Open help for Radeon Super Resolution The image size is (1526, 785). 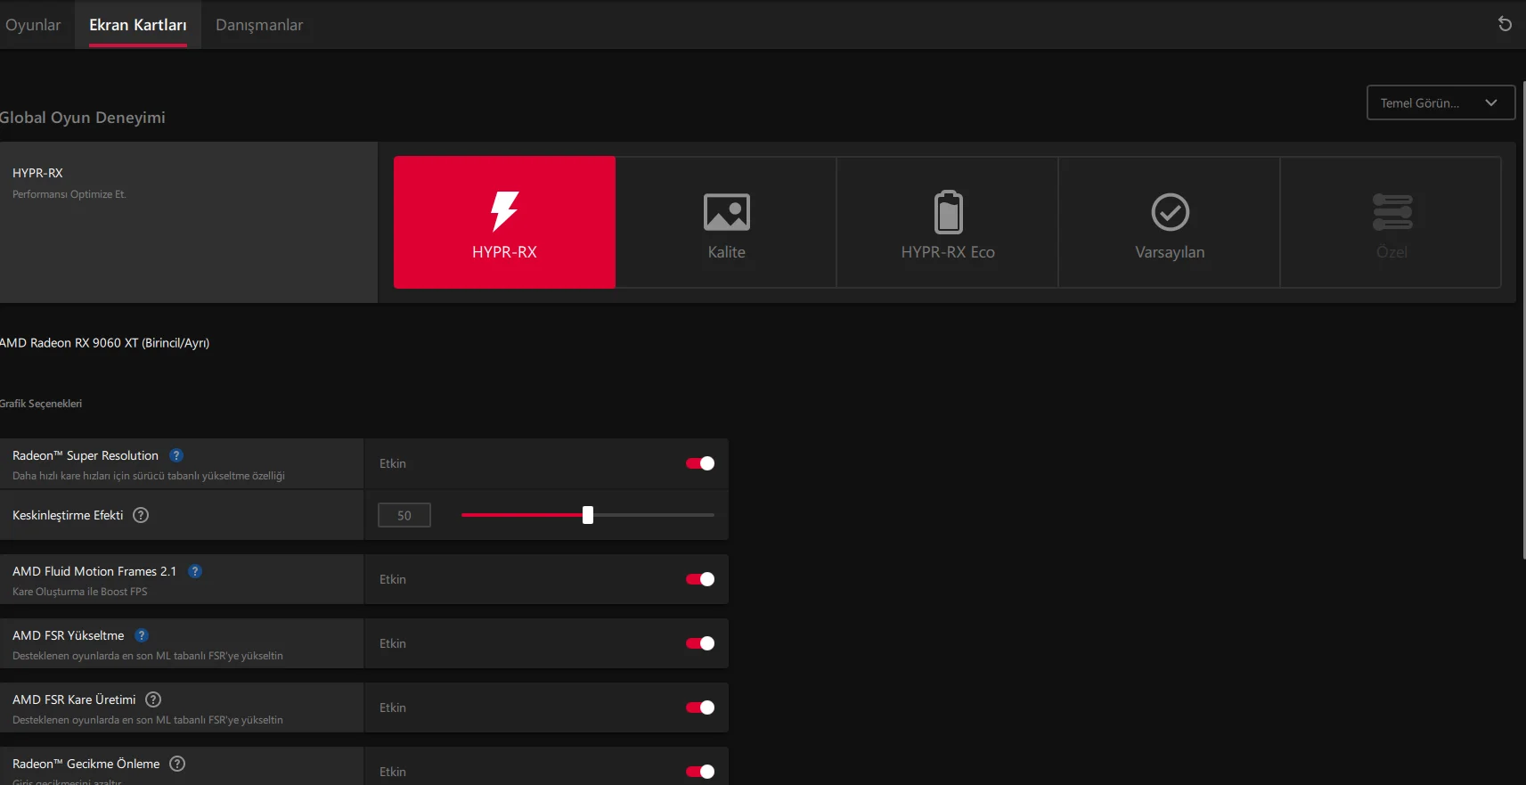tap(176, 455)
